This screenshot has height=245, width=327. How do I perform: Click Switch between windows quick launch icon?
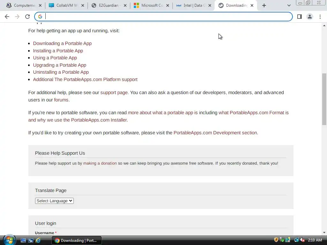(x=30, y=241)
